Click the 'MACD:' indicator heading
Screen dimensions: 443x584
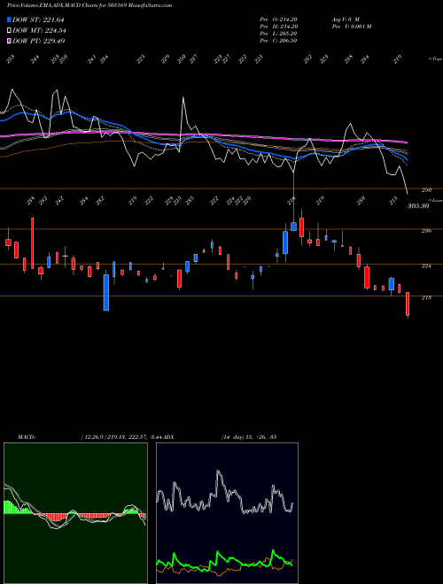27,437
